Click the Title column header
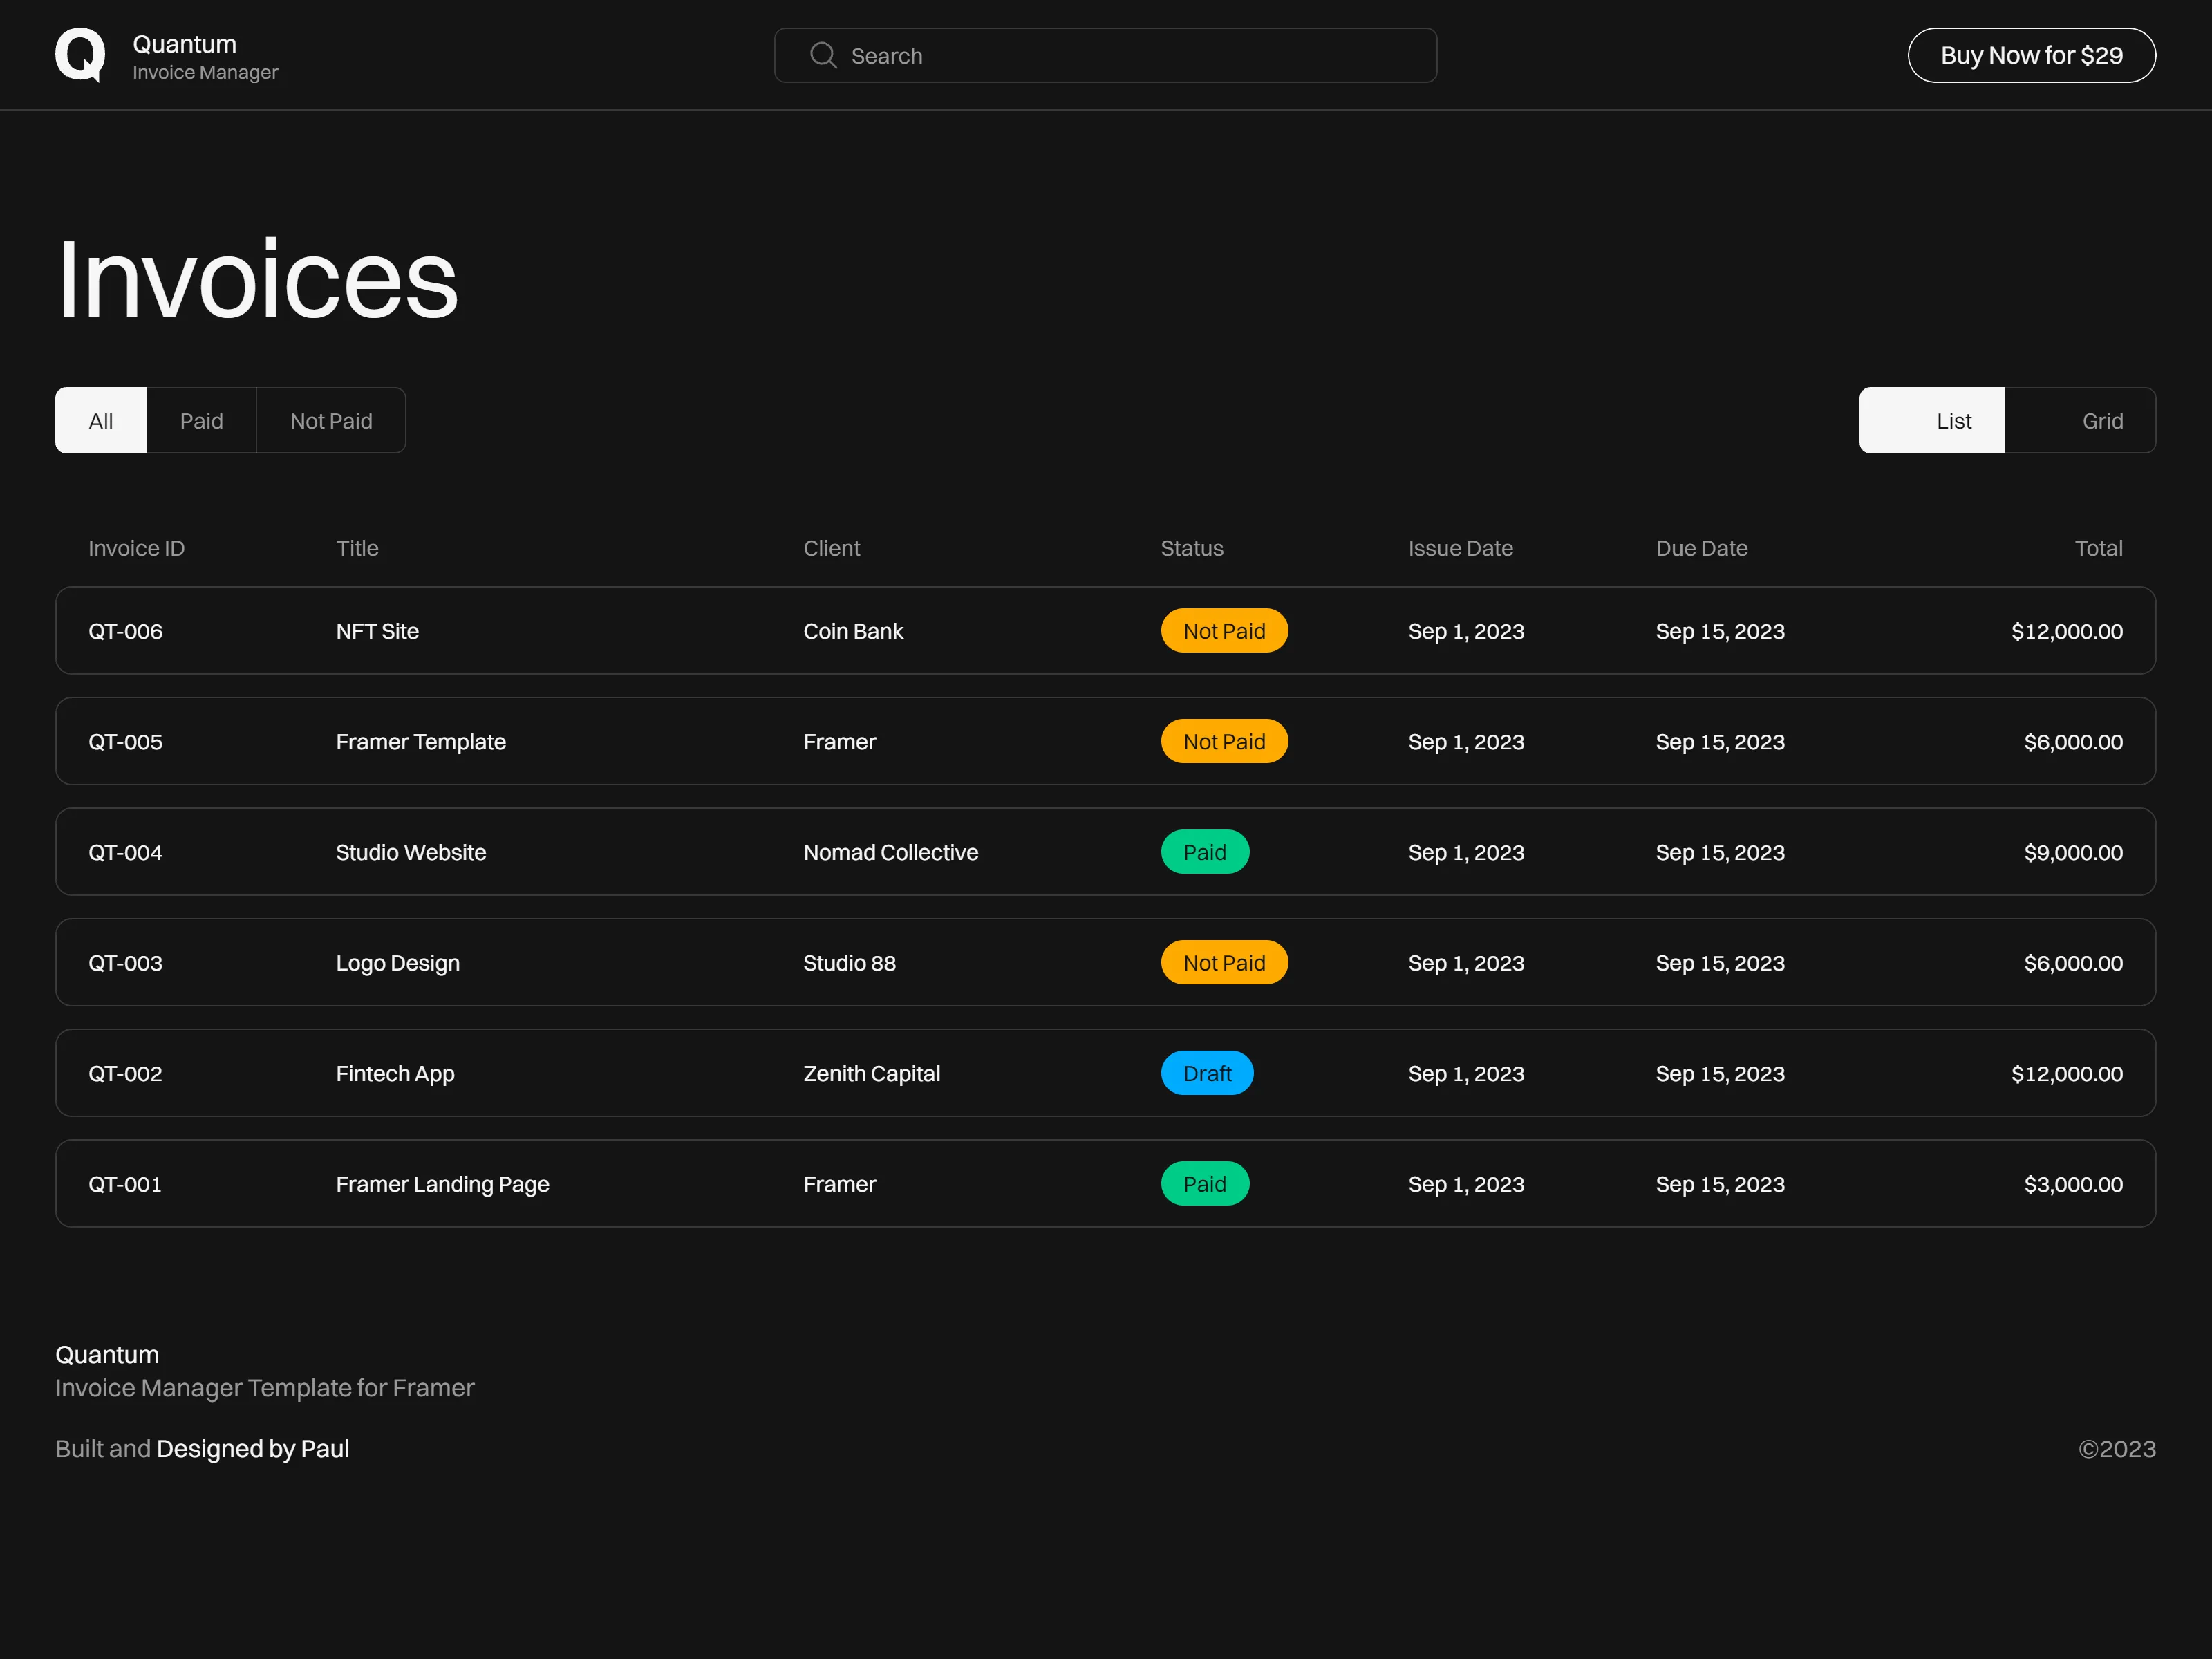 pyautogui.click(x=357, y=548)
